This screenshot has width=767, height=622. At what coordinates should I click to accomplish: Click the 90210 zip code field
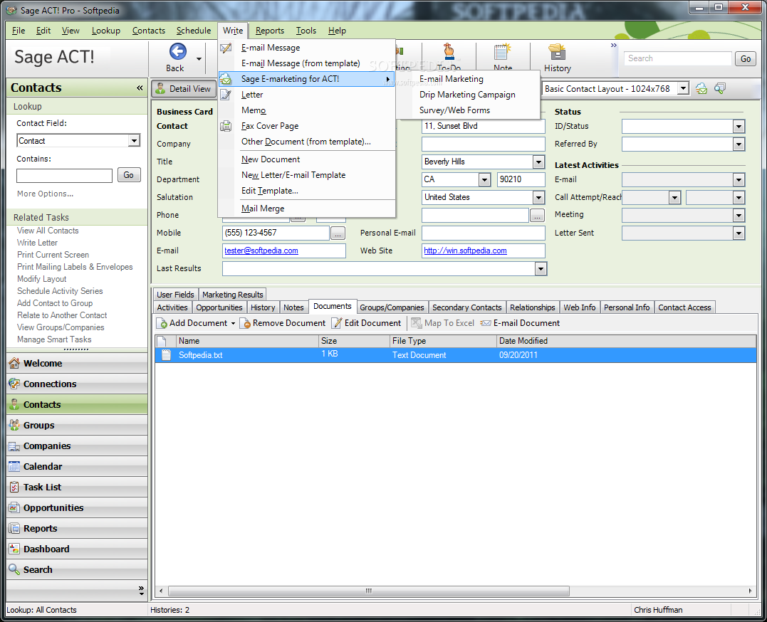tap(521, 179)
